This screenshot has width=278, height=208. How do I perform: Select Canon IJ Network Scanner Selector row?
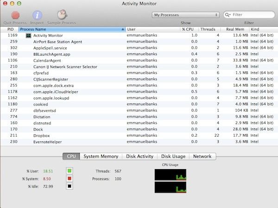pos(139,67)
